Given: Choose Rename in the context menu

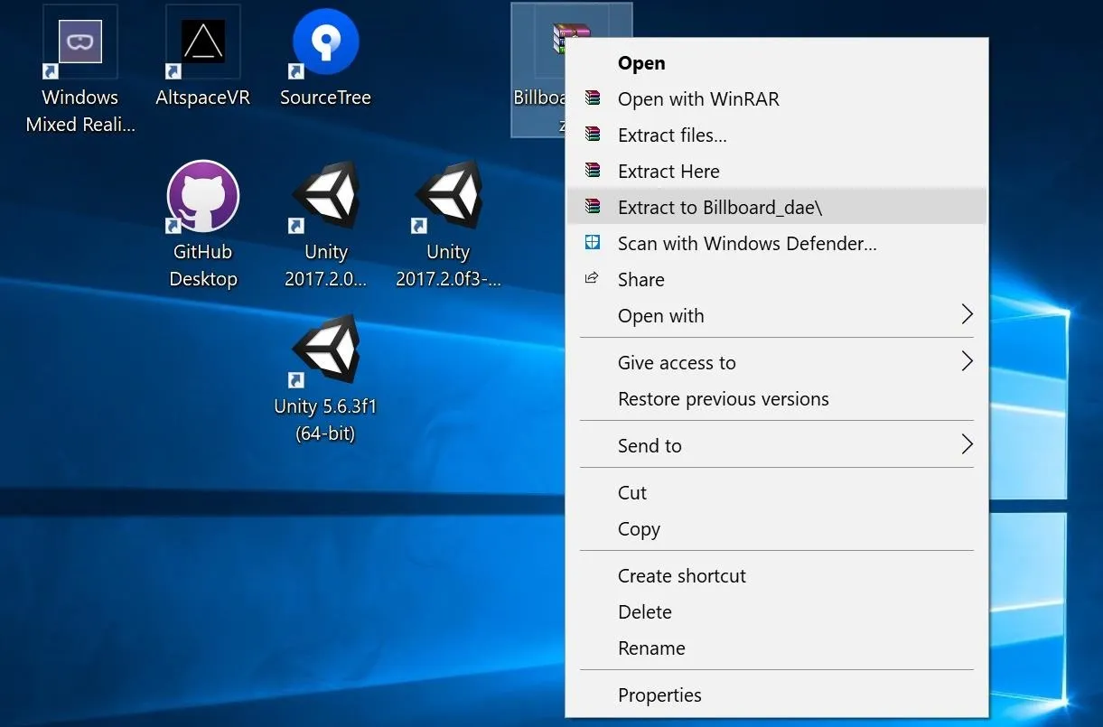Looking at the screenshot, I should [x=777, y=648].
